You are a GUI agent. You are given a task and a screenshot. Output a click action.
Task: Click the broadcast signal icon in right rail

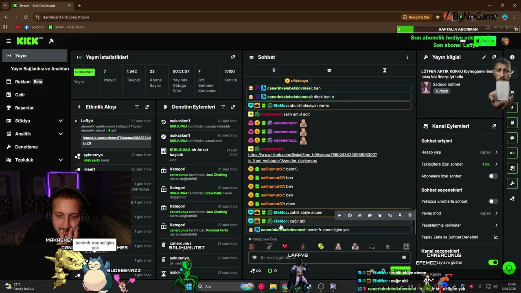tap(512, 153)
